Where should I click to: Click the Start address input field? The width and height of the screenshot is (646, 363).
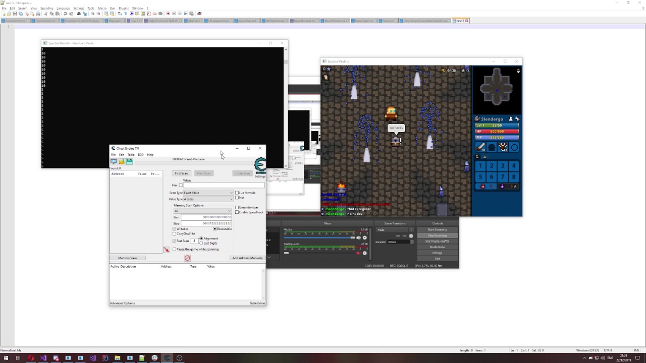(x=206, y=217)
